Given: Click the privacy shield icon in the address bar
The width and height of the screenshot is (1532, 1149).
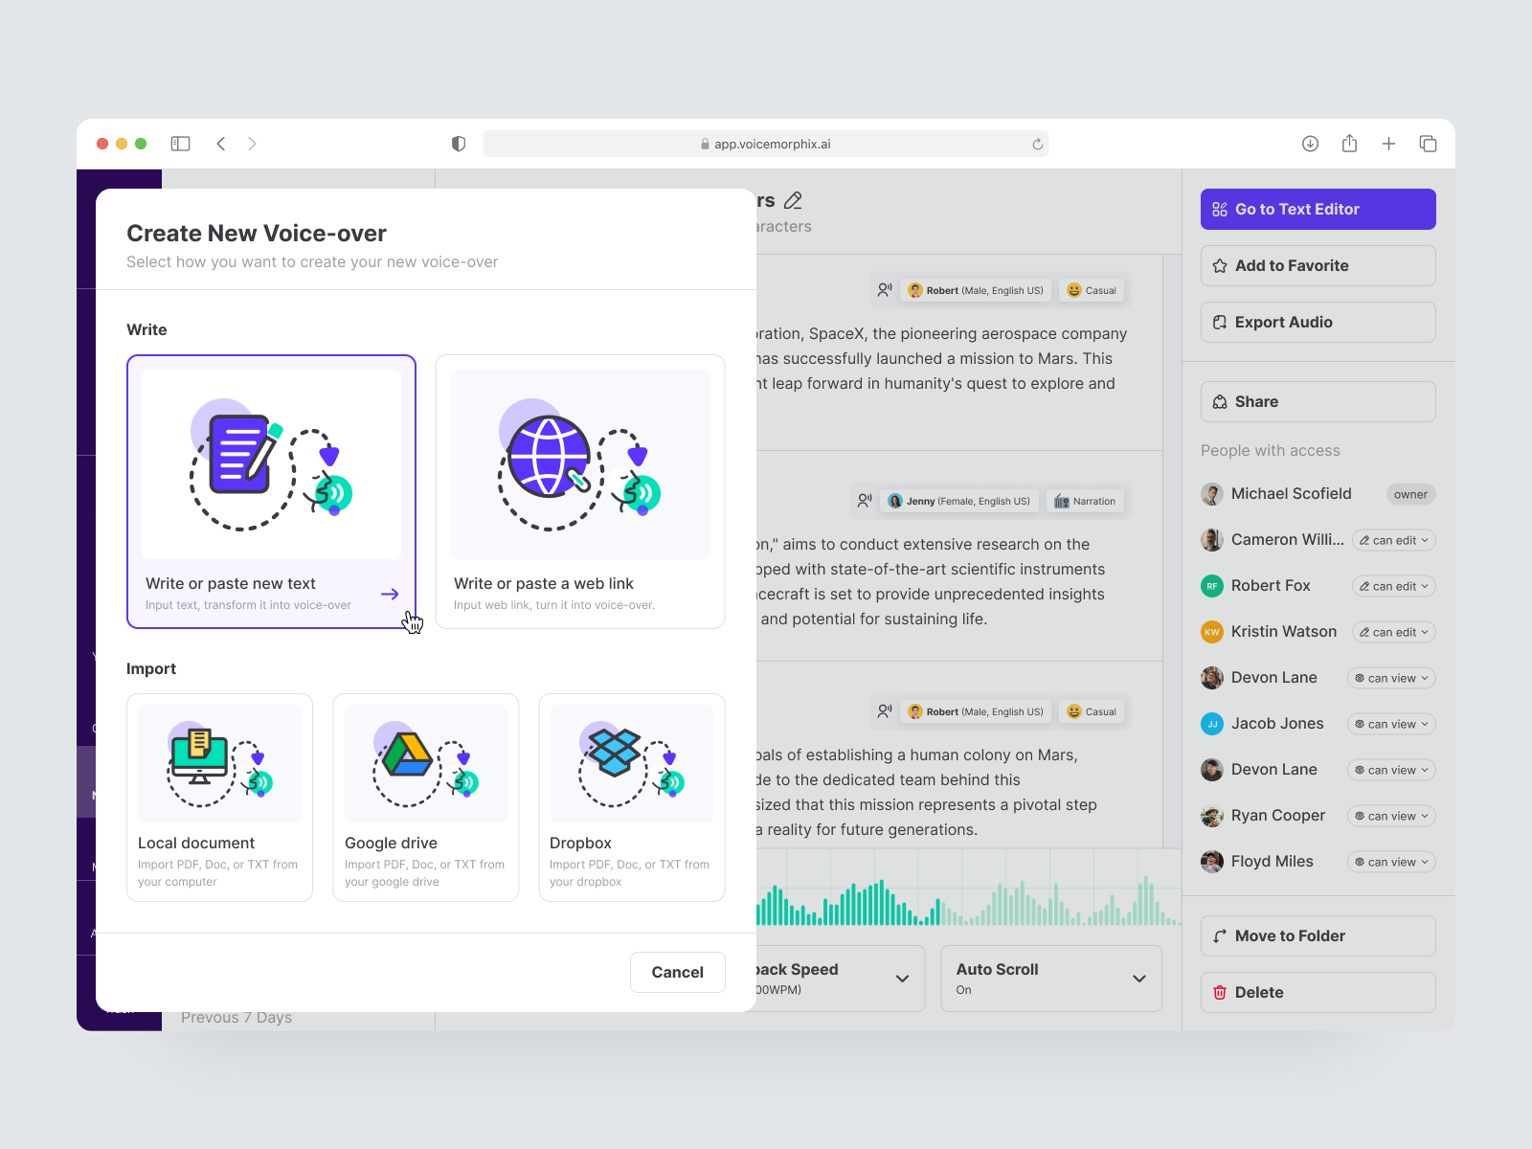Looking at the screenshot, I should tap(459, 143).
